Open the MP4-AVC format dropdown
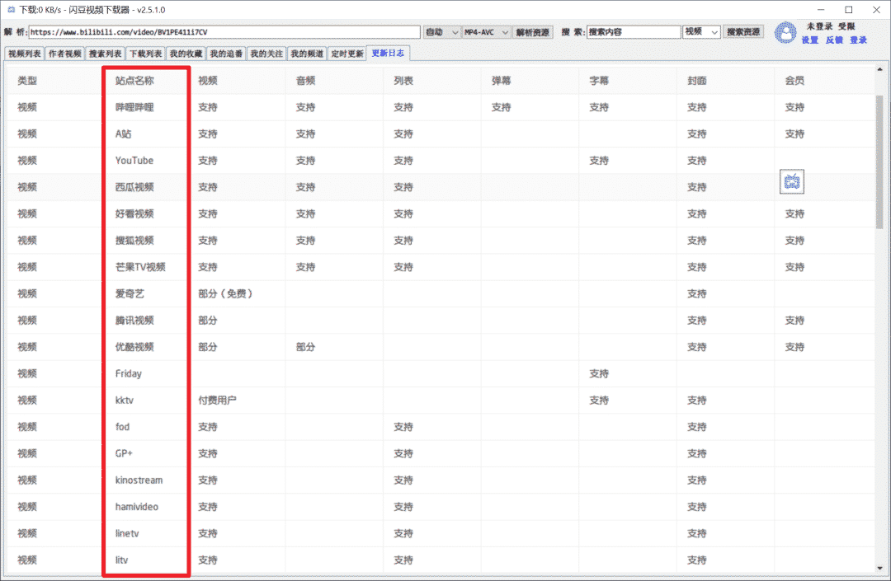Screen dimensions: 891x581 pos(486,32)
